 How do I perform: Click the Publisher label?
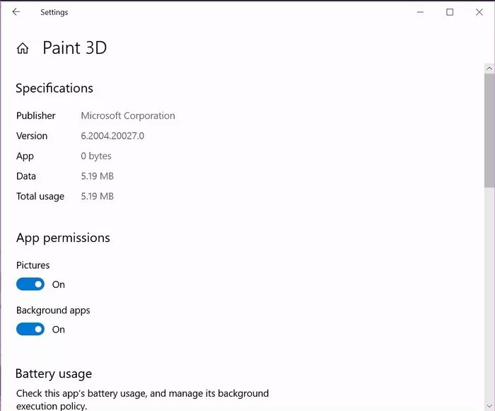pos(35,115)
